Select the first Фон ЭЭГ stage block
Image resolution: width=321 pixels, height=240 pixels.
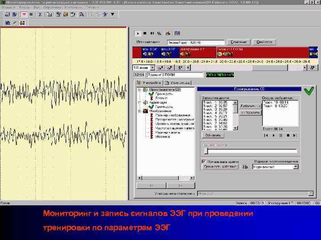pyautogui.click(x=150, y=52)
